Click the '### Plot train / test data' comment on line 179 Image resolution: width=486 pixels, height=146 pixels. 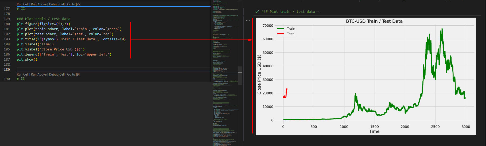(x=44, y=19)
